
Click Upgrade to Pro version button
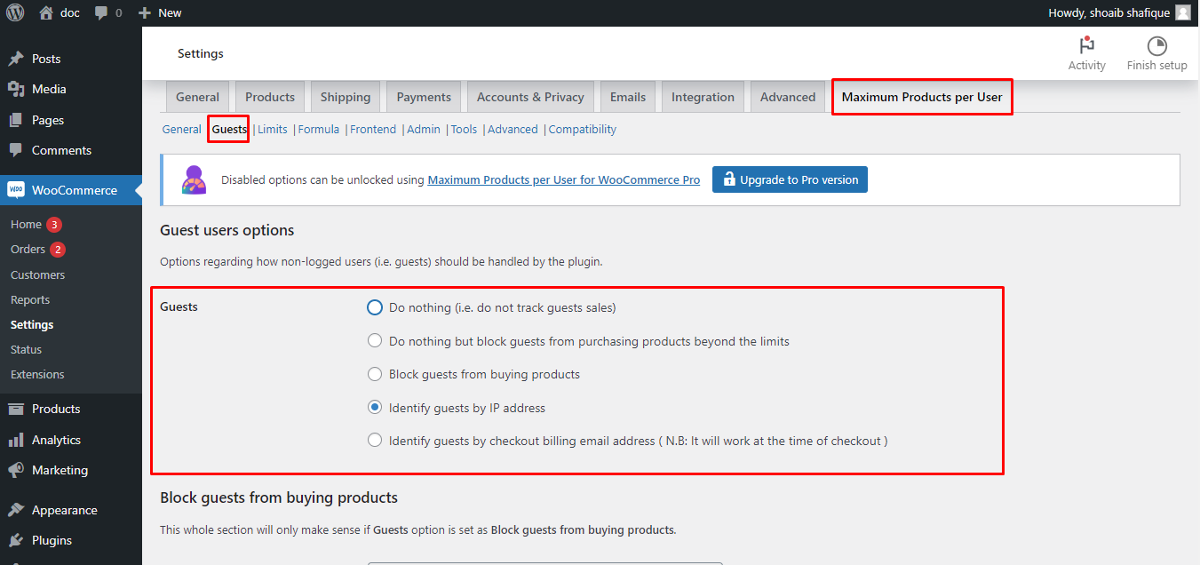[790, 179]
